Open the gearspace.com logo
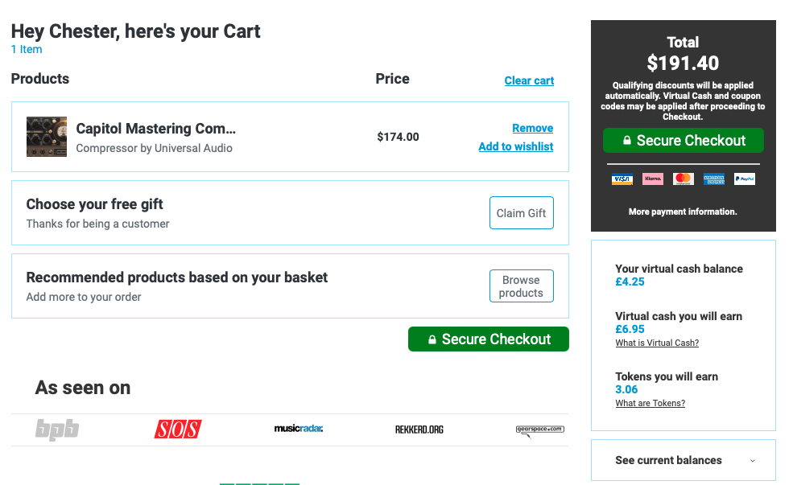The width and height of the screenshot is (793, 485). [539, 430]
